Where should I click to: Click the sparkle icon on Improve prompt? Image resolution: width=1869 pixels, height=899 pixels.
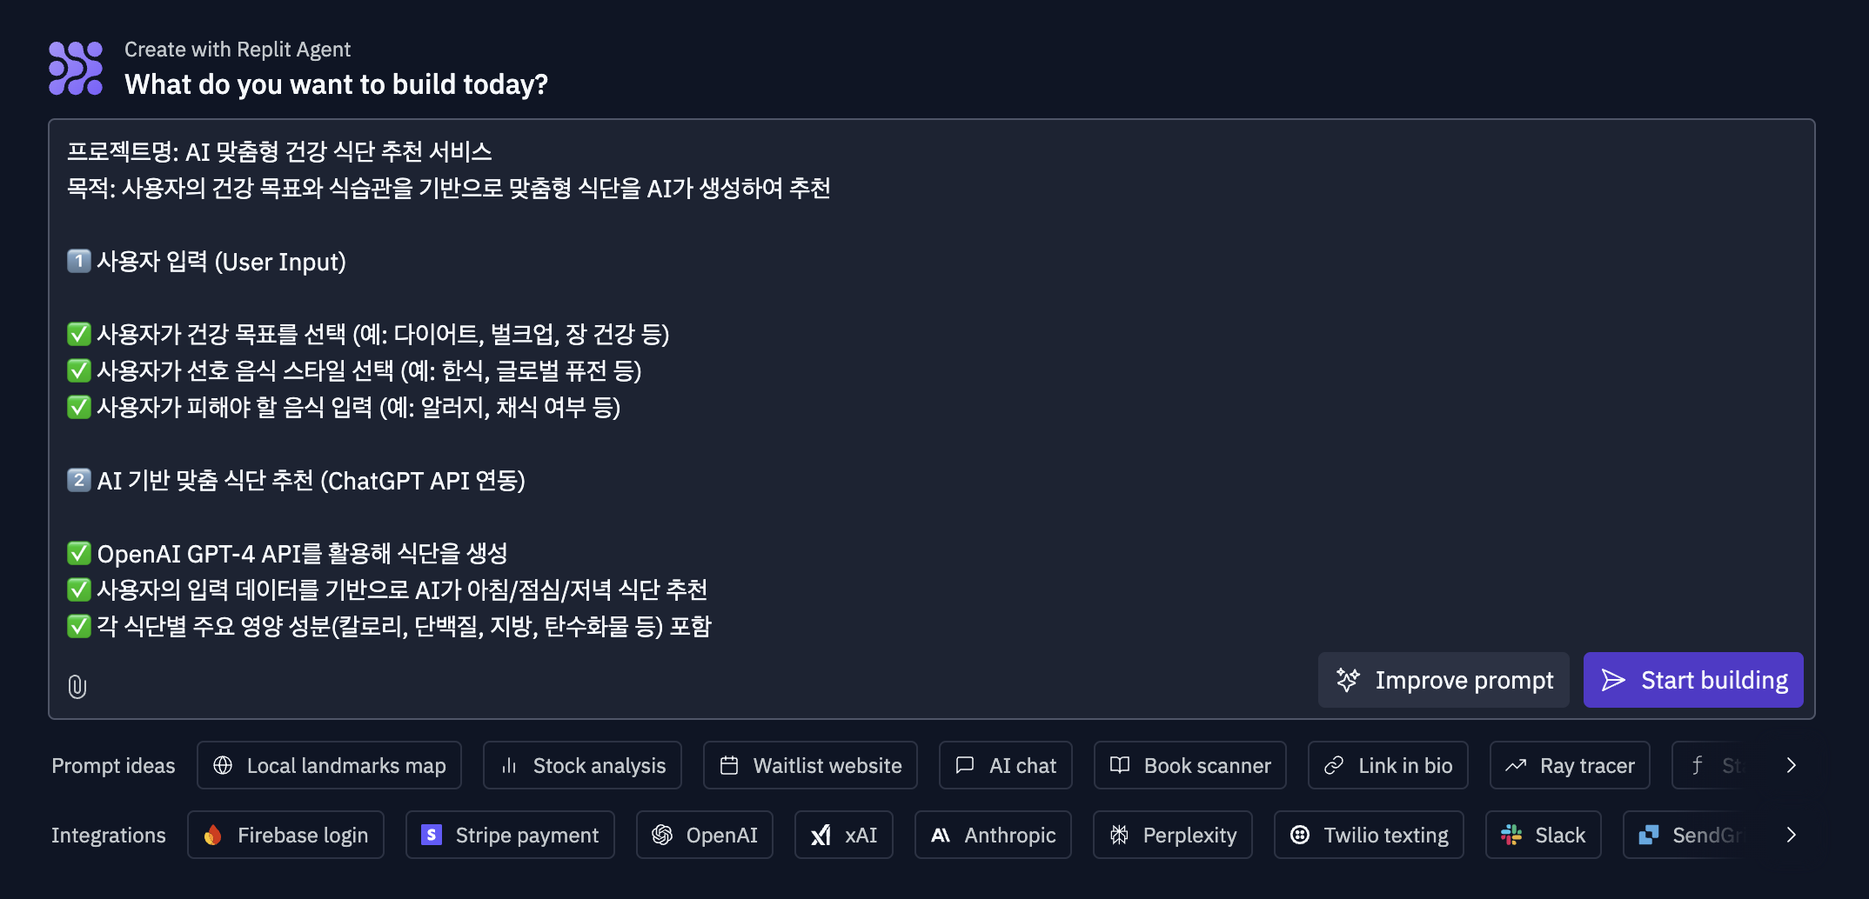(1348, 680)
